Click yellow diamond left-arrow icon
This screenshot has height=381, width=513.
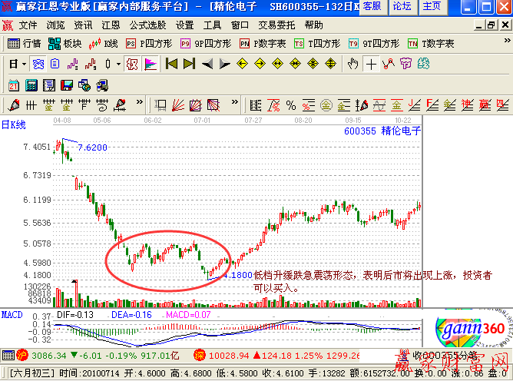pos(242,64)
